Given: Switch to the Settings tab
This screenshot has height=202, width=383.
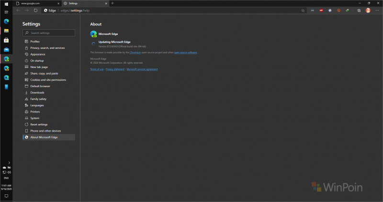Looking at the screenshot, I should click(85, 3).
